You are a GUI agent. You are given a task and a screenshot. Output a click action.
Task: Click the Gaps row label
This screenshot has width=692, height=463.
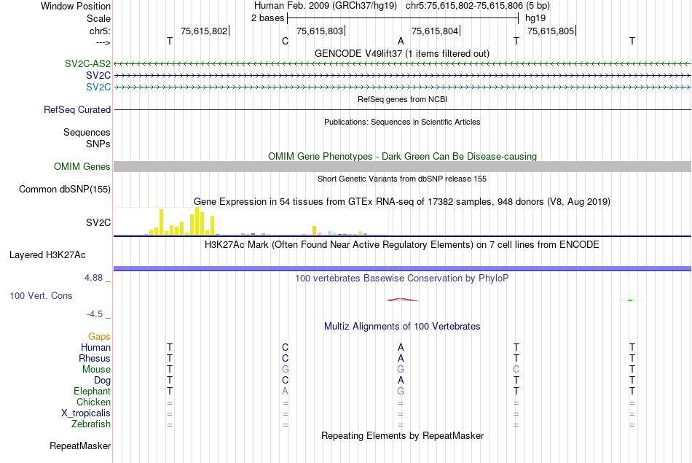[99, 337]
